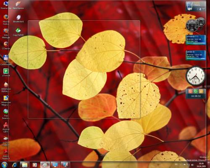Open Windows Explorer folder in taskbar
The width and height of the screenshot is (210, 168).
pyautogui.click(x=25, y=165)
